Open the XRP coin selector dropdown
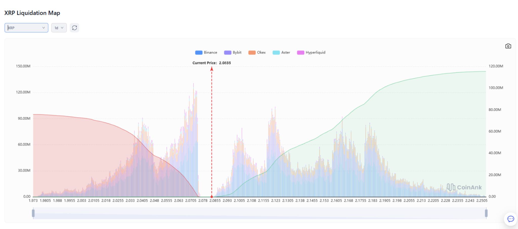This screenshot has height=229, width=518. tap(26, 28)
